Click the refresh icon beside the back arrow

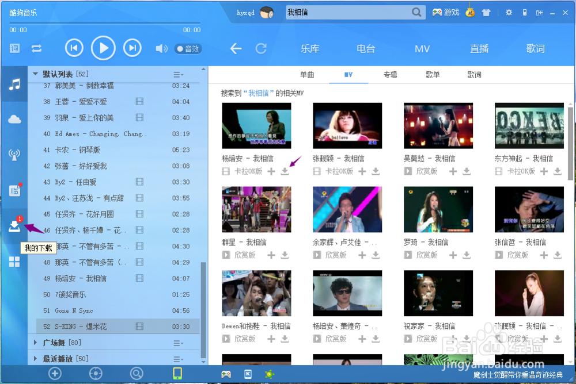[262, 49]
